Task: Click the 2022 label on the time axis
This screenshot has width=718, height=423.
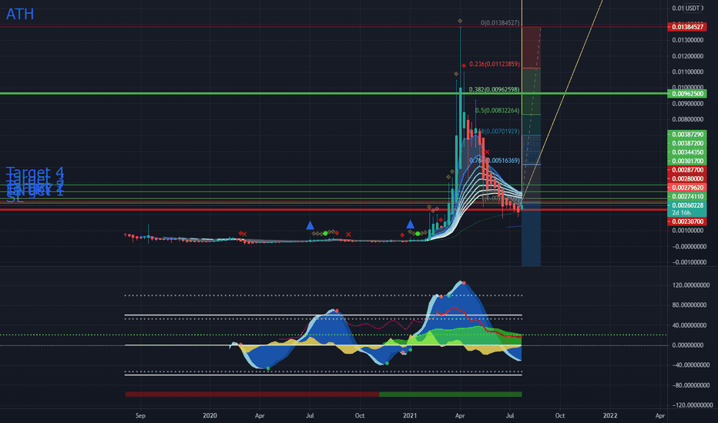Action: [610, 415]
